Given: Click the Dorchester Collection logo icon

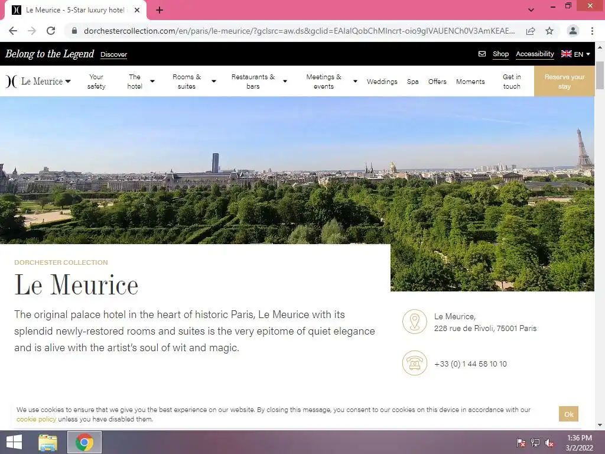Looking at the screenshot, I should pos(12,82).
